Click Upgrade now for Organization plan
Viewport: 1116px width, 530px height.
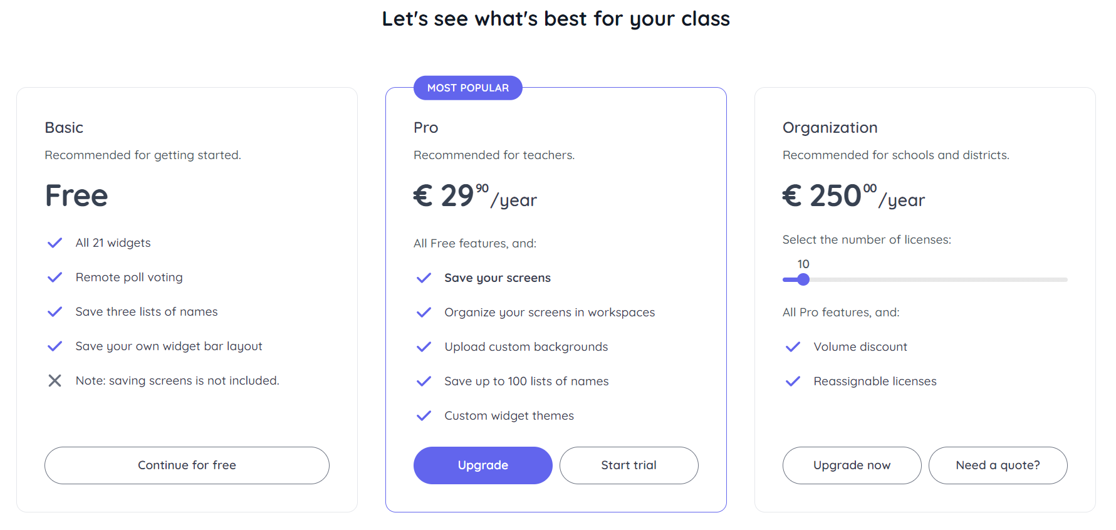852,465
